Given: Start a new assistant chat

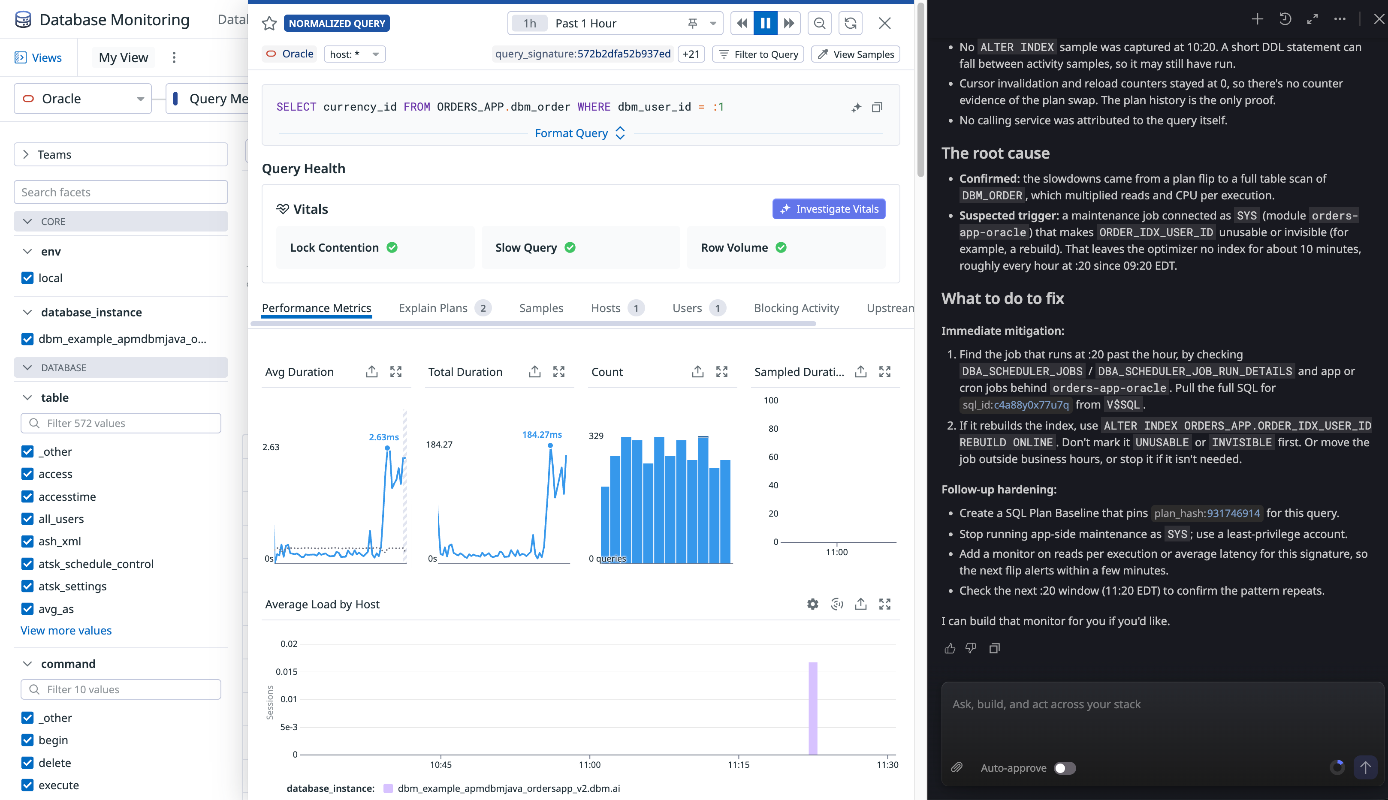Looking at the screenshot, I should tap(1257, 19).
